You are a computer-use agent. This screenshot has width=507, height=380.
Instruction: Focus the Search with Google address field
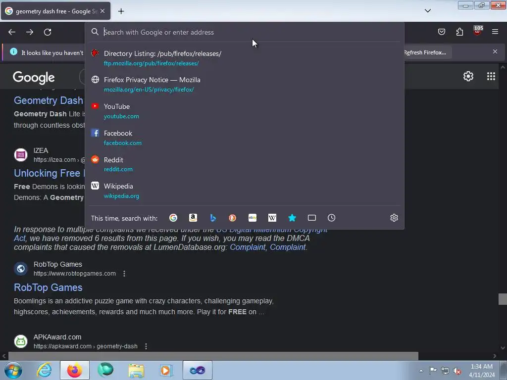click(x=245, y=32)
